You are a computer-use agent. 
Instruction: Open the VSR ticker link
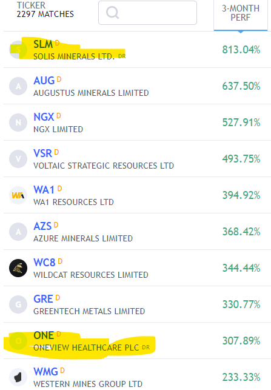[43, 153]
